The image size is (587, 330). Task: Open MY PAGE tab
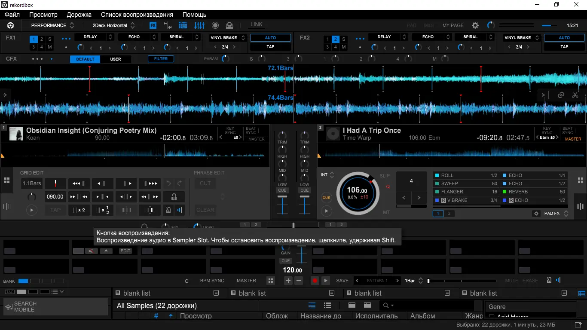pos(453,25)
